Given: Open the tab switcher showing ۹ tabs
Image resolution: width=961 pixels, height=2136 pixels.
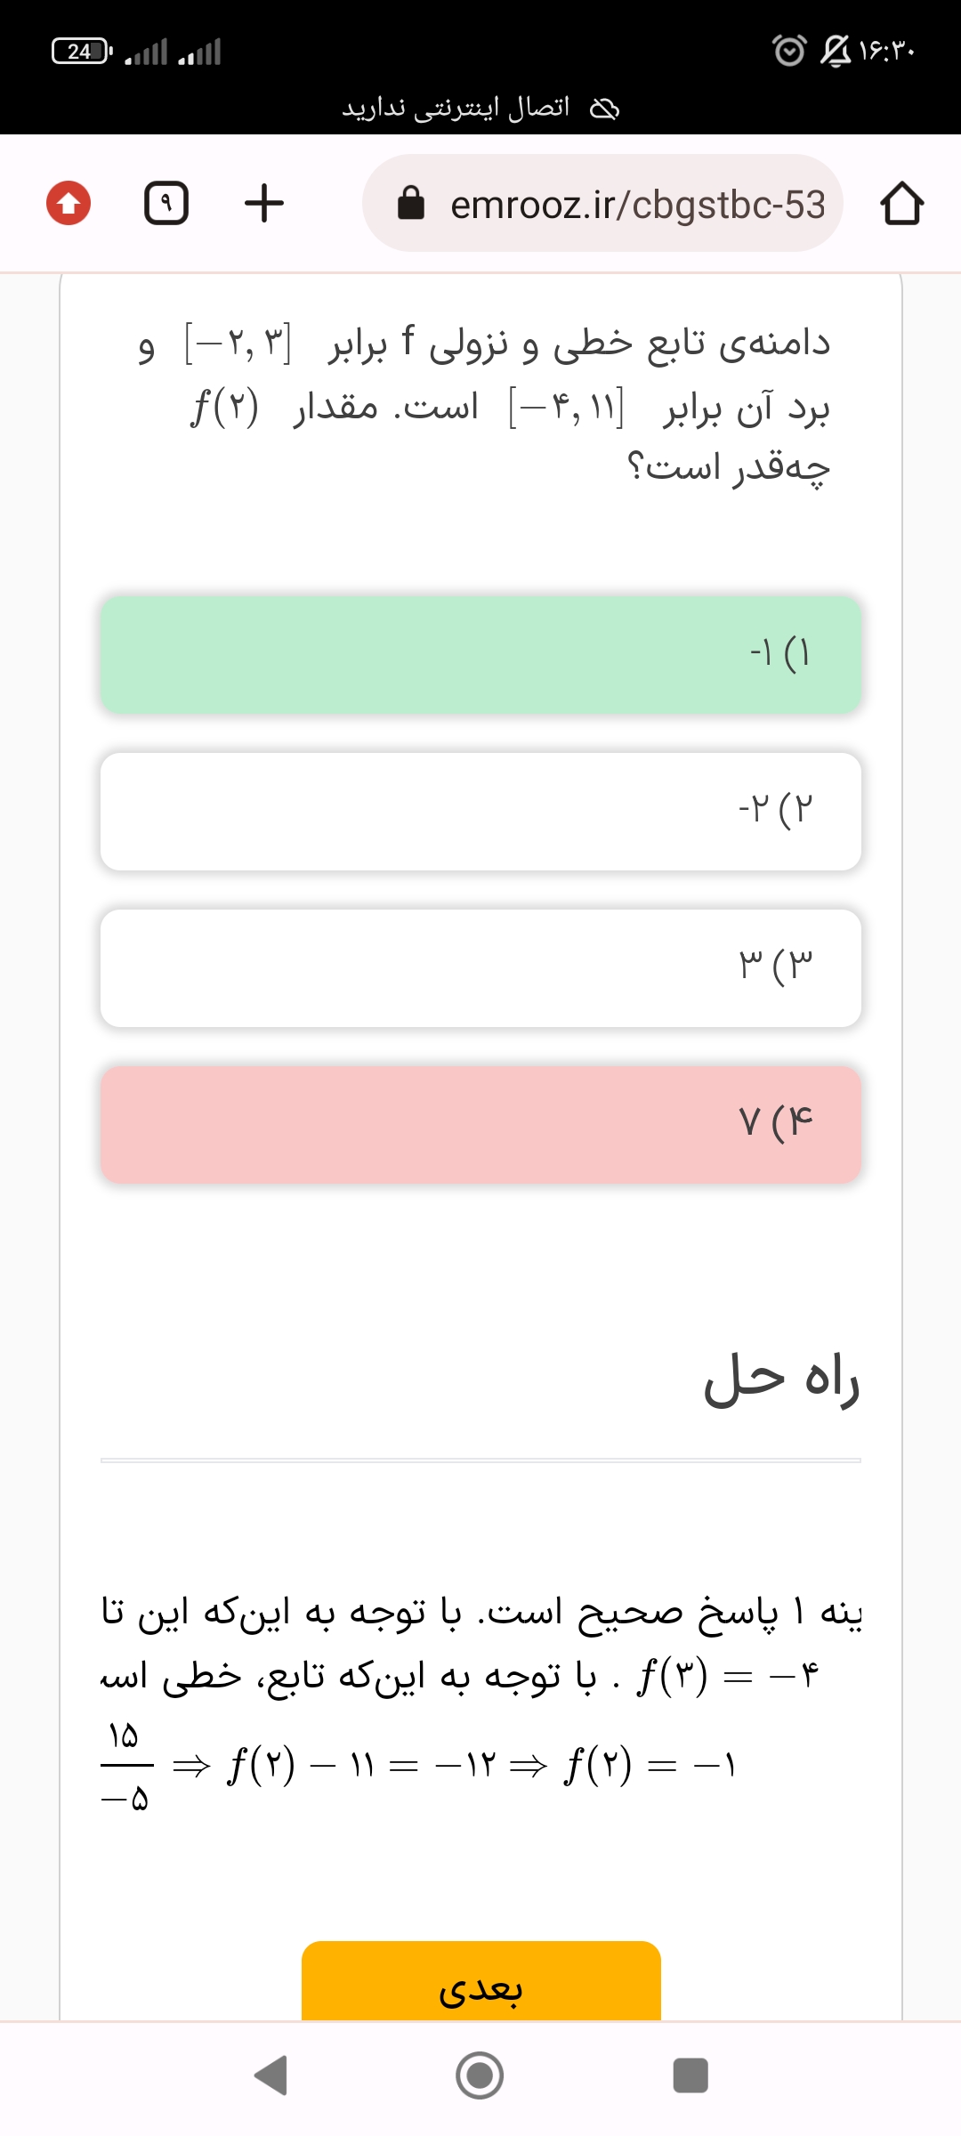Looking at the screenshot, I should (166, 203).
